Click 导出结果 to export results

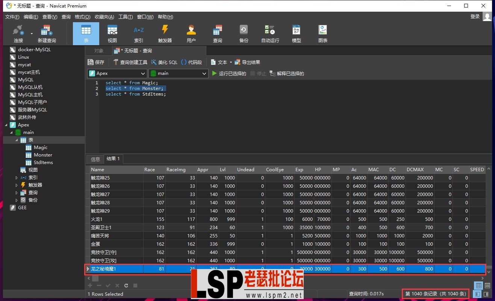(247, 62)
